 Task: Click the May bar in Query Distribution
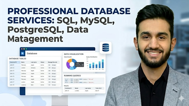pyautogui.click(x=103, y=64)
